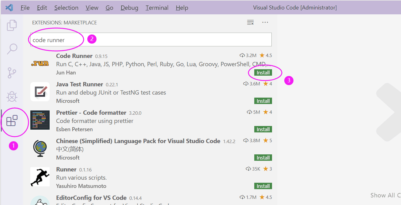Viewport: 401px width, 205px height.
Task: Open the Go menu
Action: [109, 8]
